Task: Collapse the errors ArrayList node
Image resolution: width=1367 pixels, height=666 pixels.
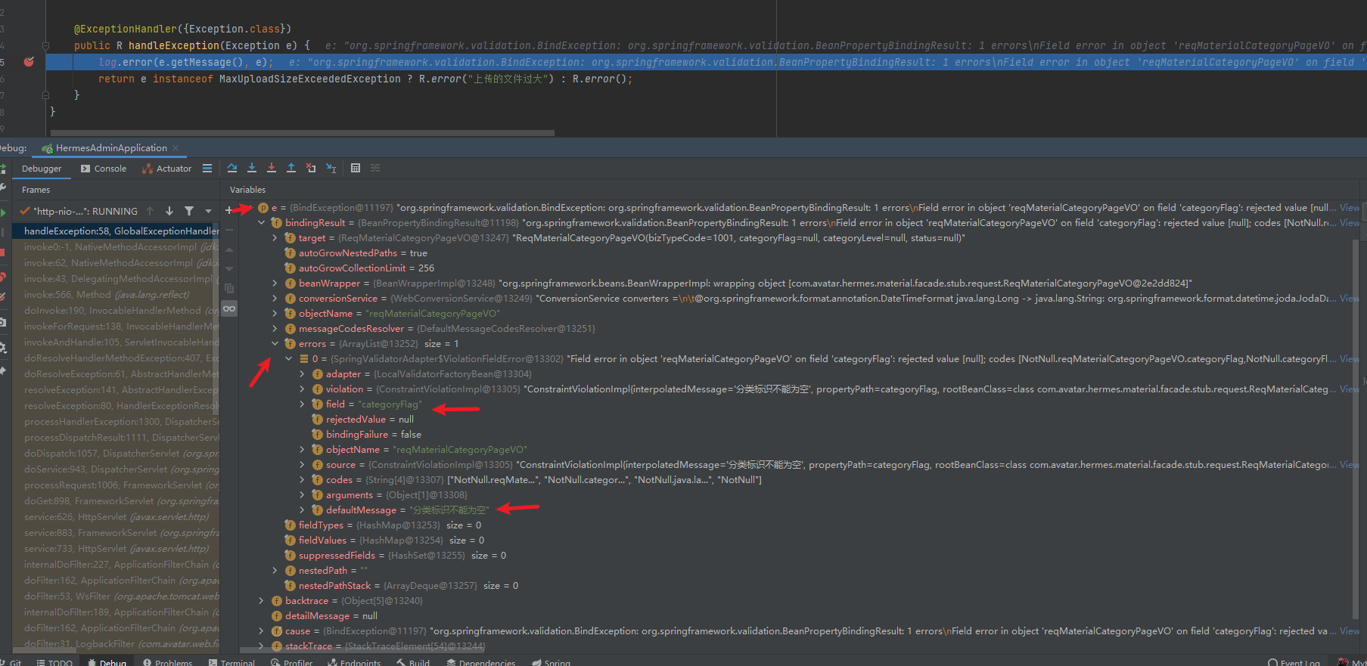Action: click(x=275, y=344)
